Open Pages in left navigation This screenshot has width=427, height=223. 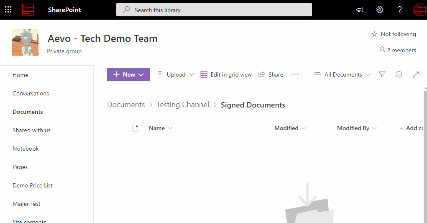coord(20,167)
